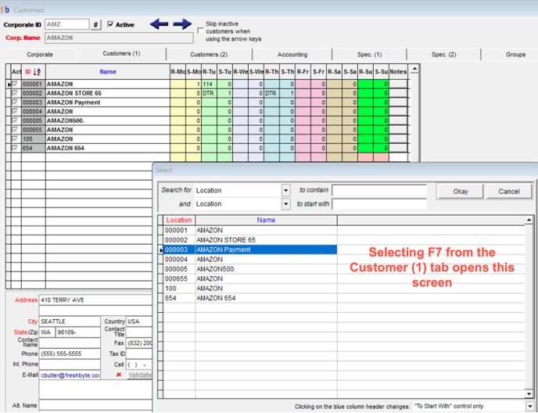This screenshot has height=413, width=538.
Task: Click the red X beside Validate
Action: click(119, 375)
